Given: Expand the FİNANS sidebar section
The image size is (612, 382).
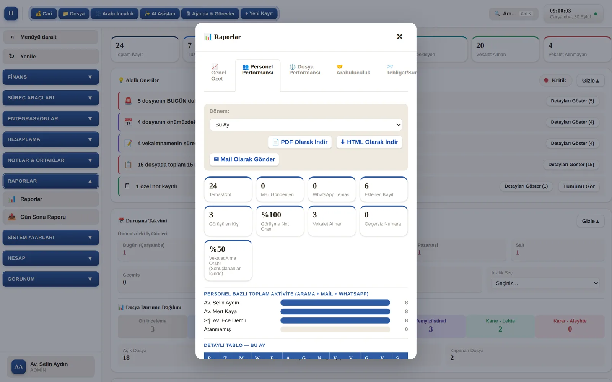Looking at the screenshot, I should (50, 77).
